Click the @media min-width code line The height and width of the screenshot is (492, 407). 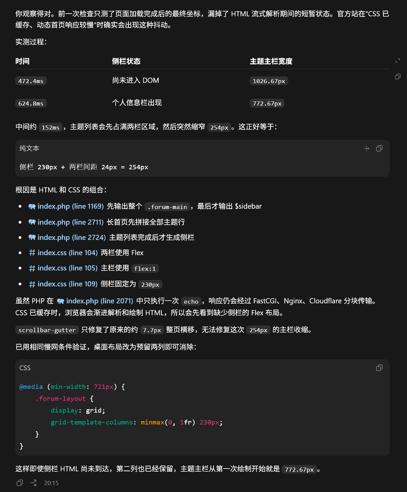(72, 387)
